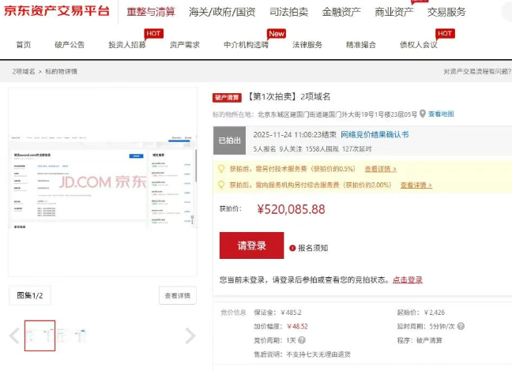Click the HOT badge above 投资人招募
512x371 pixels.
[153, 34]
